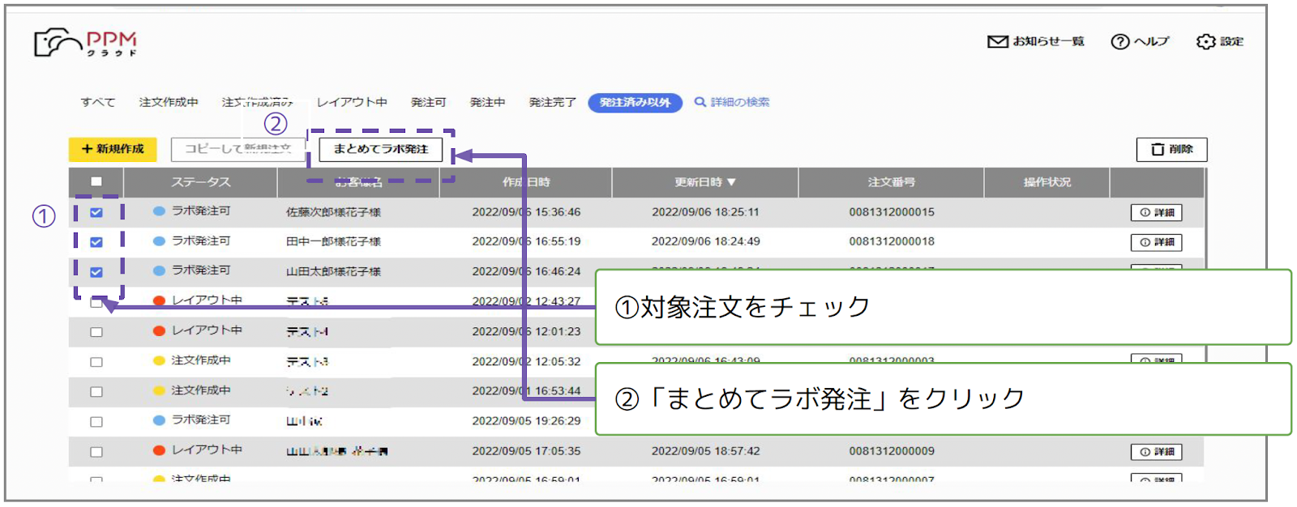
Task: Check the row created 2022/09/06 12:01:23
Action: coord(96,332)
